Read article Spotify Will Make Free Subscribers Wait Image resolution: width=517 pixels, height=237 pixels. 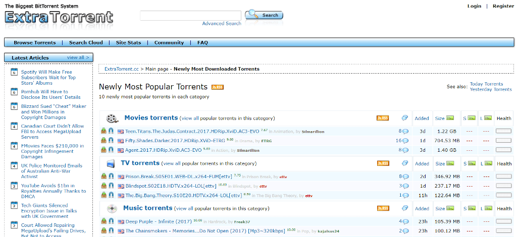pos(48,77)
